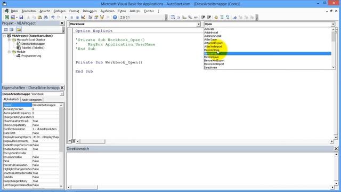Select BeforeClose in the event list
The width and height of the screenshot is (341, 192).
[x=212, y=50]
